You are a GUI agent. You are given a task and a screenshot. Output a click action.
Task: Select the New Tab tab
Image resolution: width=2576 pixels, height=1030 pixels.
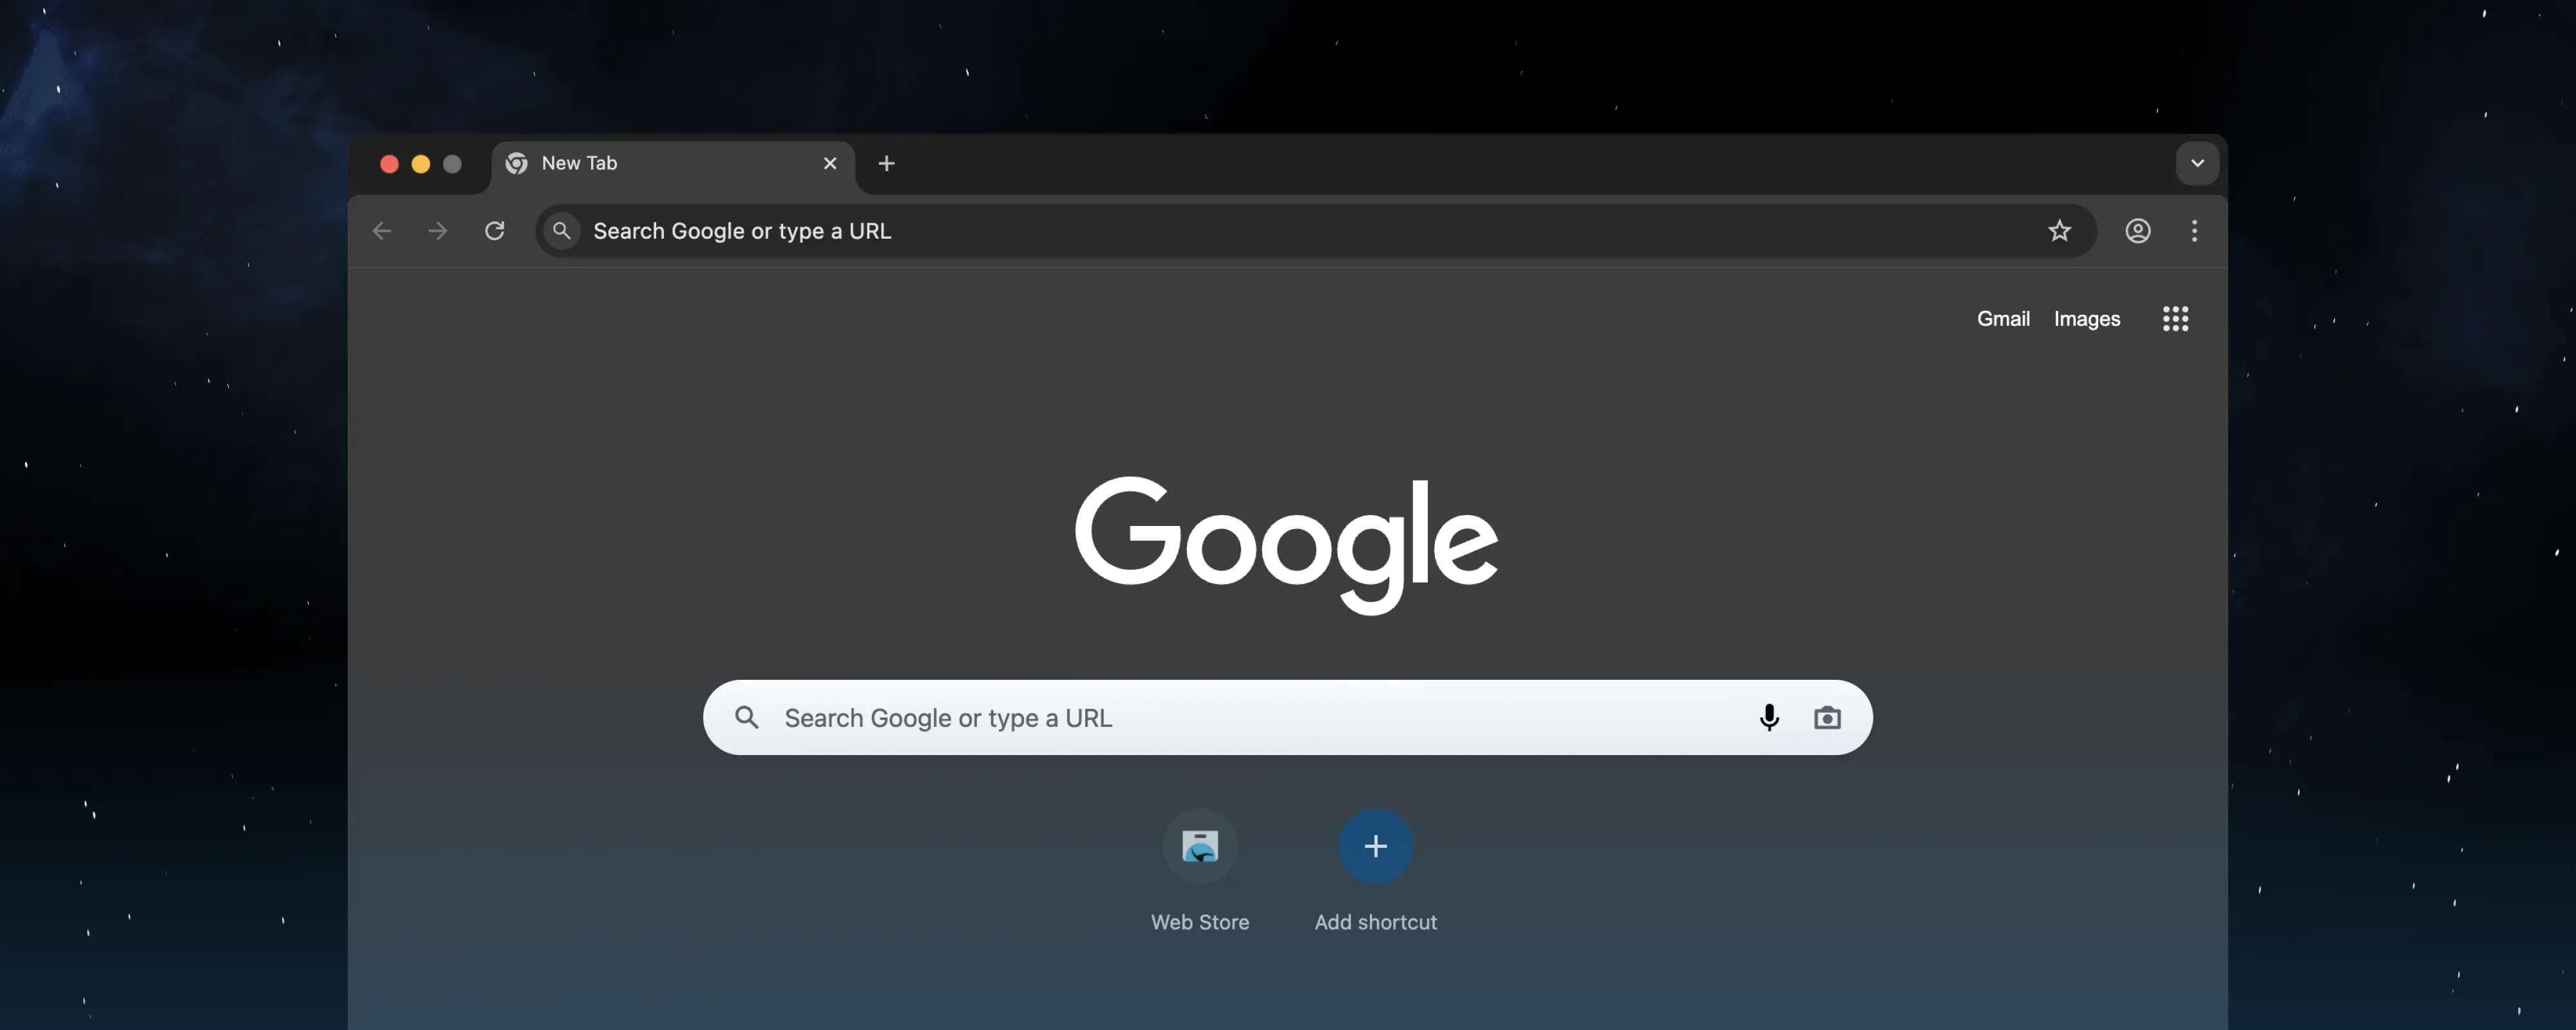click(x=640, y=163)
